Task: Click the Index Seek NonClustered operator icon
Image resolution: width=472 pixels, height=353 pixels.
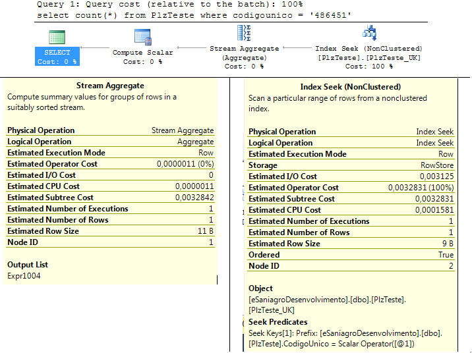Action: click(370, 33)
